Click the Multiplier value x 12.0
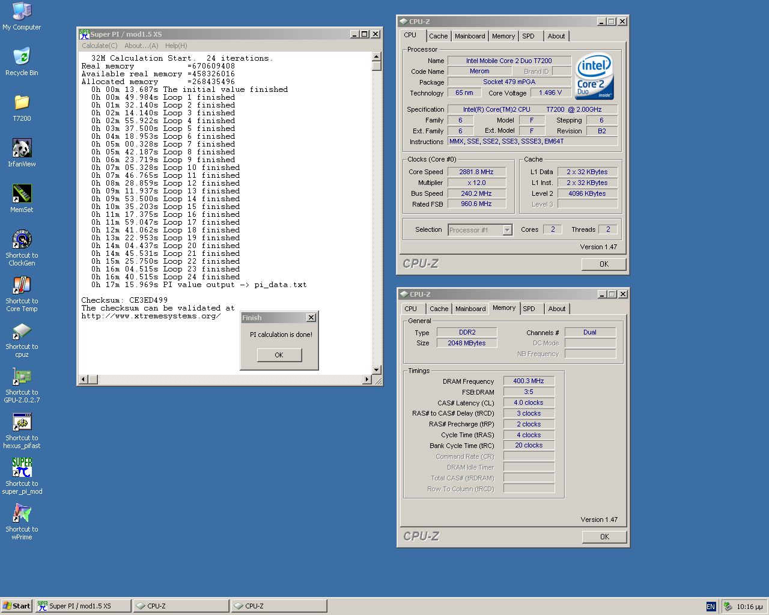Viewport: 769px width, 615px height. [x=476, y=183]
